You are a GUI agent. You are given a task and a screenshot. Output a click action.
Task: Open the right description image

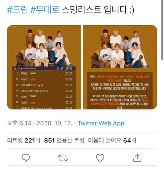click(120, 67)
